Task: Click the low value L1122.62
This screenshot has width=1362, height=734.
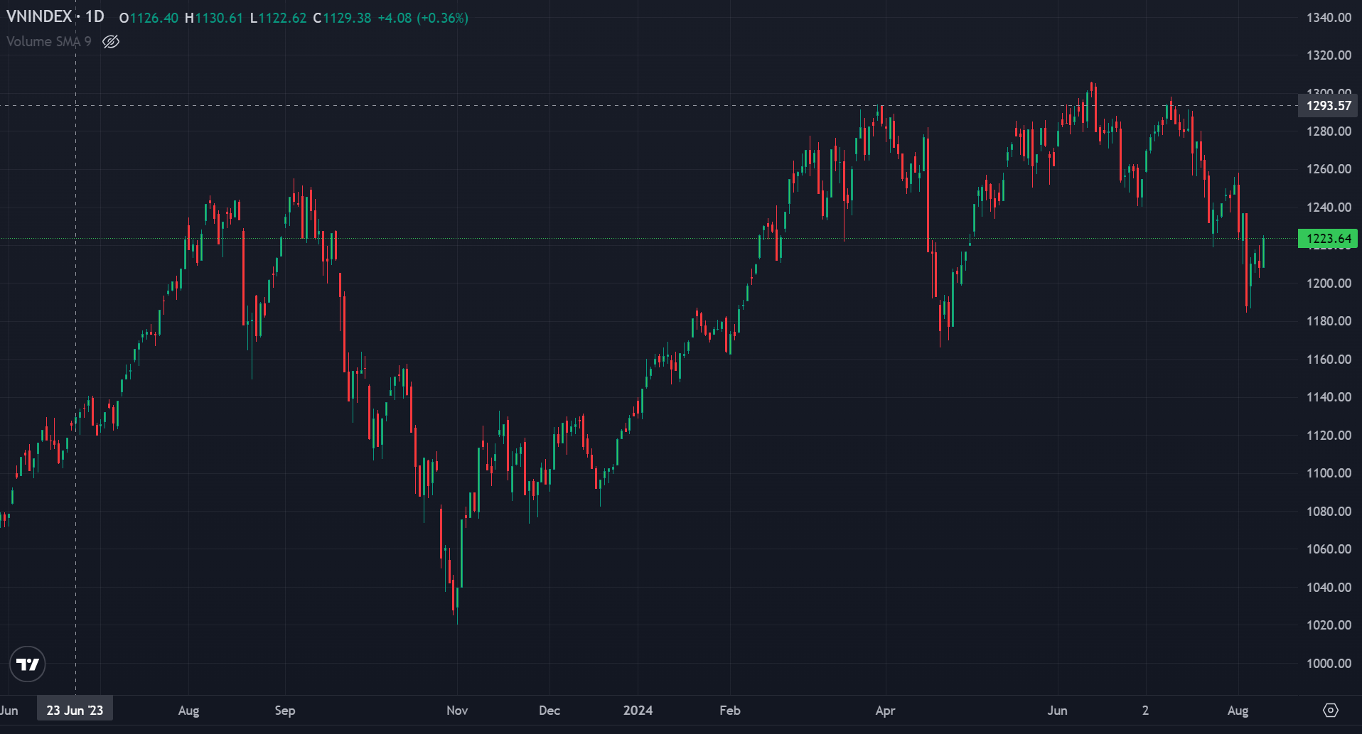Action: (278, 18)
